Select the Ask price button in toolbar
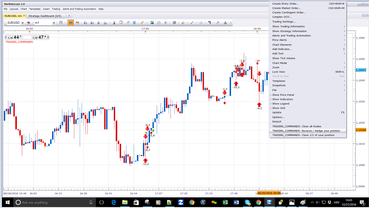The width and height of the screenshot is (369, 208). [x=77, y=23]
